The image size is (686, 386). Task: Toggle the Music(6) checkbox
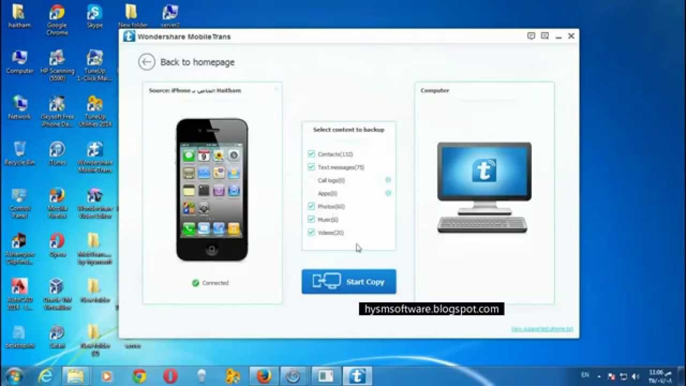coord(311,219)
